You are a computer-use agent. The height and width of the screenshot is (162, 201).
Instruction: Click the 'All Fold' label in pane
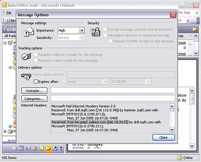click(10, 36)
